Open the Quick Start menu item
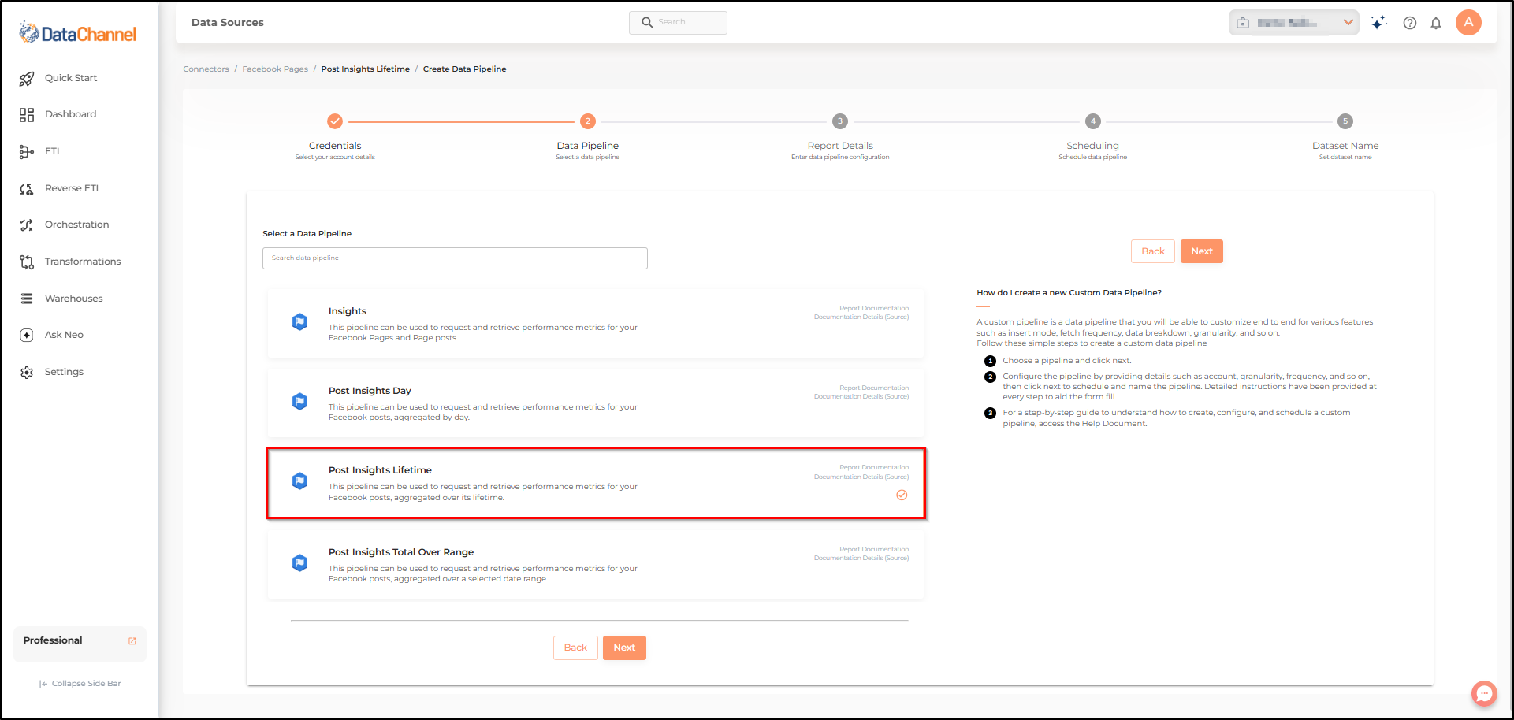 71,78
